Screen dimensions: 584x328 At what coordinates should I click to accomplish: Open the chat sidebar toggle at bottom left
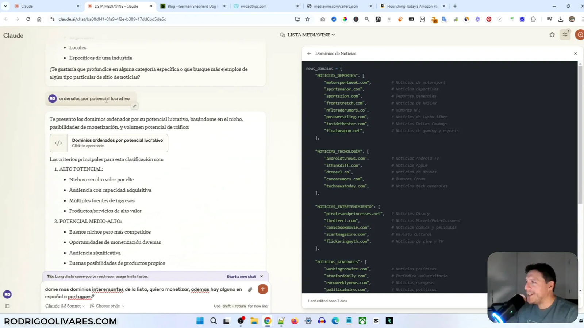pos(7,306)
